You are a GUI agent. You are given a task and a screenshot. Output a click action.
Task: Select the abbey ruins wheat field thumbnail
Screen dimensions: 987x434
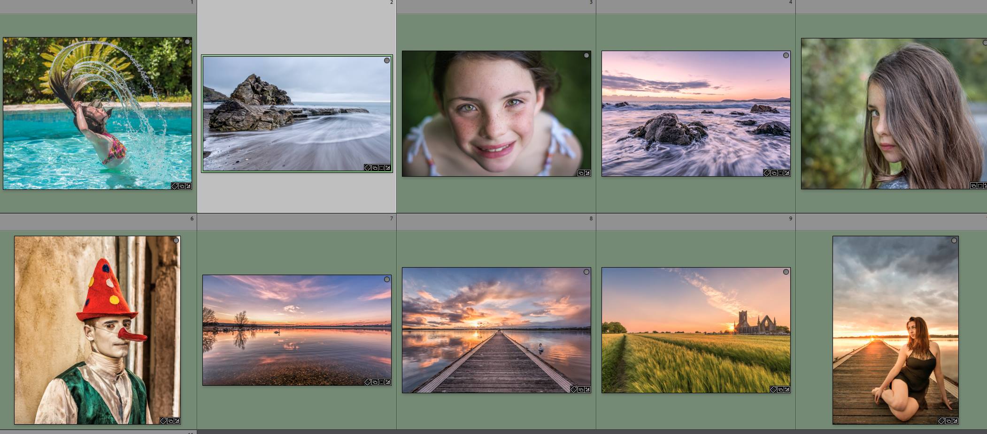[x=696, y=330]
